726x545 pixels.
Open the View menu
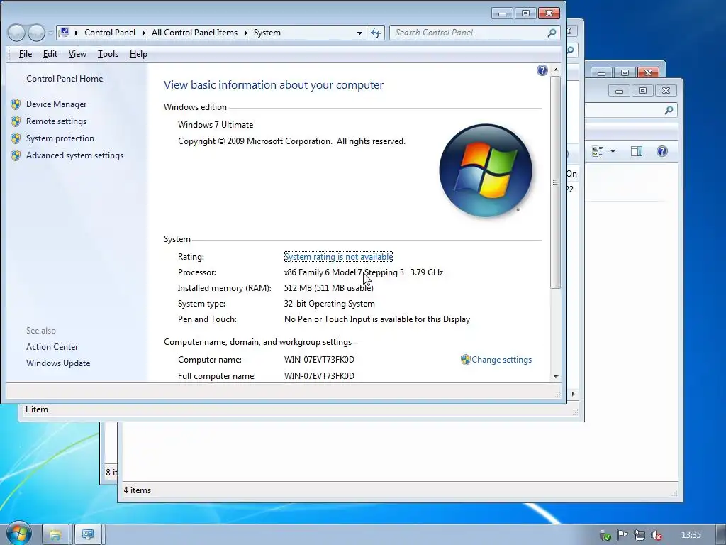point(77,54)
